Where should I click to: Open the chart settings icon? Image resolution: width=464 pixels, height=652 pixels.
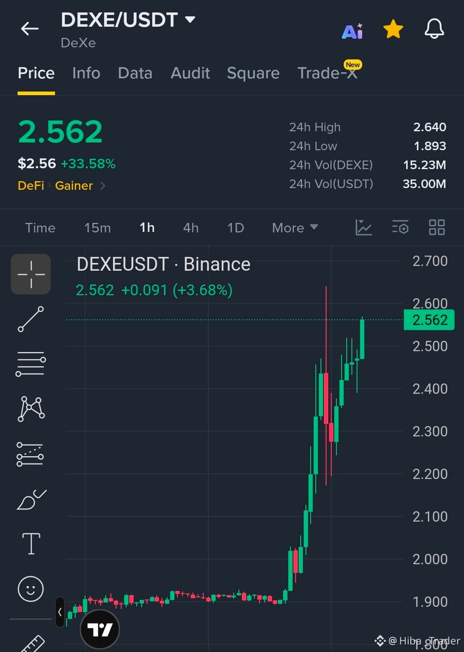400,227
